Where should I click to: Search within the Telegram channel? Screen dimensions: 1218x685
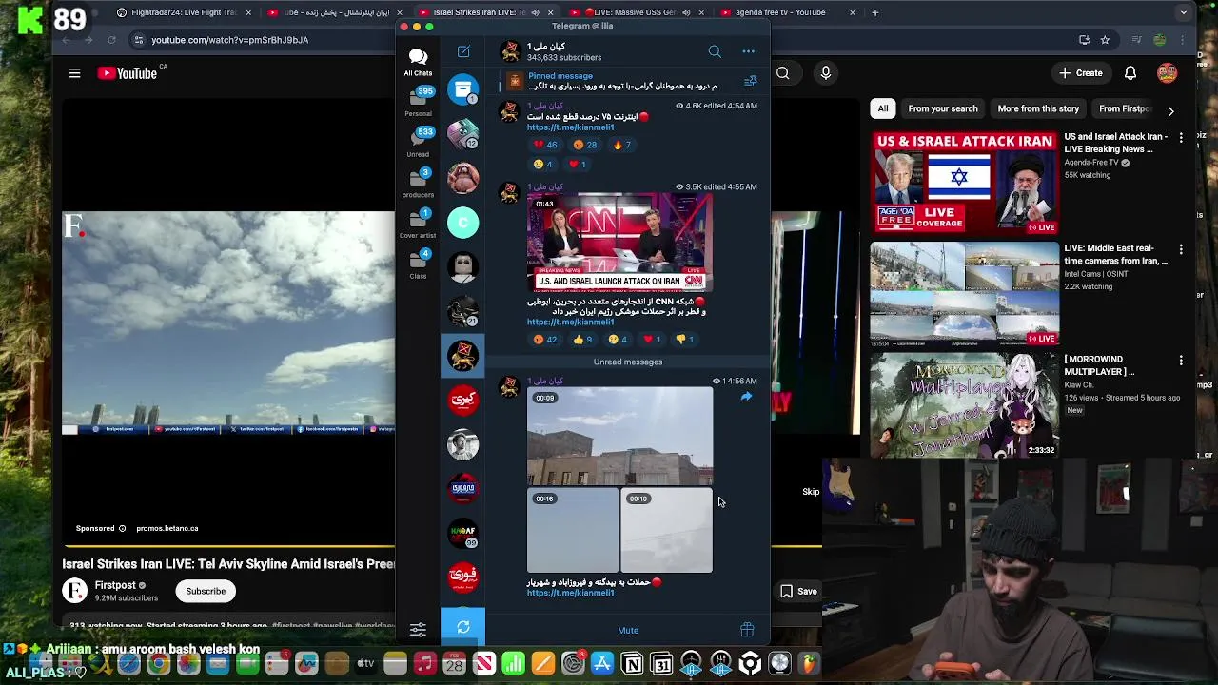pos(715,51)
